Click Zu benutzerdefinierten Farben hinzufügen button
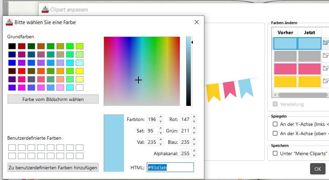This screenshot has width=329, height=180. (x=53, y=168)
